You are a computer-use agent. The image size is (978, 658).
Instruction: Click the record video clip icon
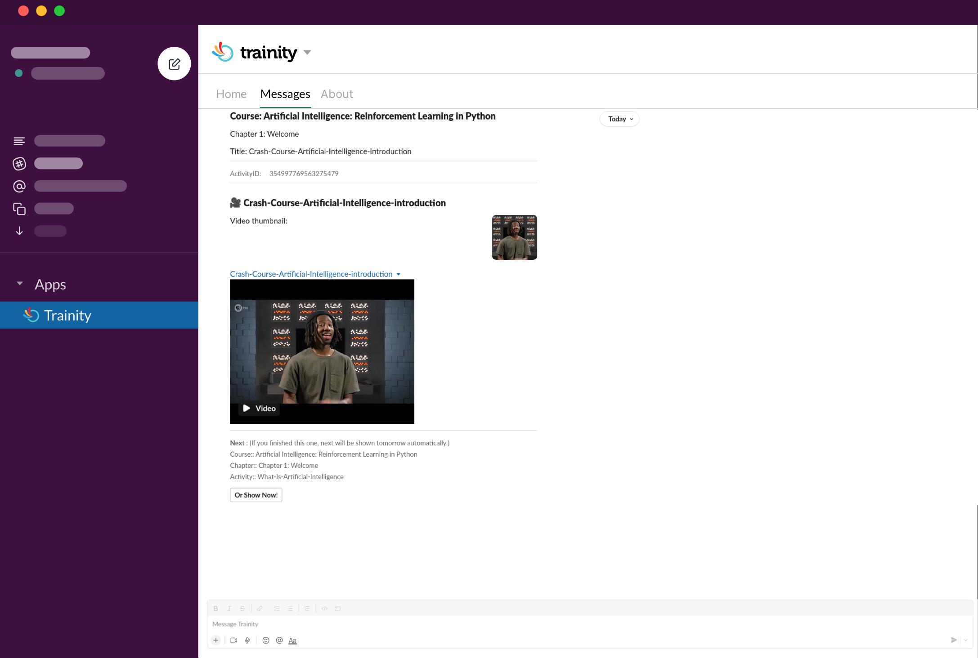pyautogui.click(x=233, y=640)
